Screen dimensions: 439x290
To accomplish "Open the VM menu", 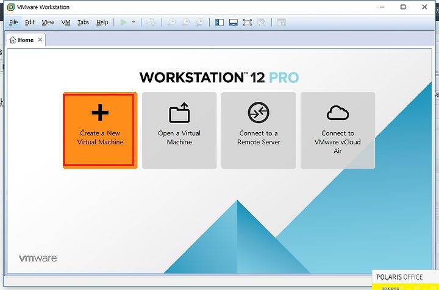I will pos(66,22).
